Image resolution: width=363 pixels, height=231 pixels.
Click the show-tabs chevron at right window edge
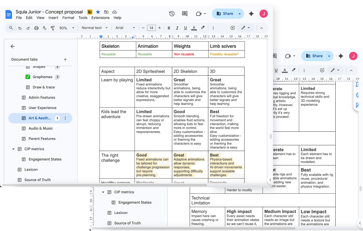coord(360,223)
